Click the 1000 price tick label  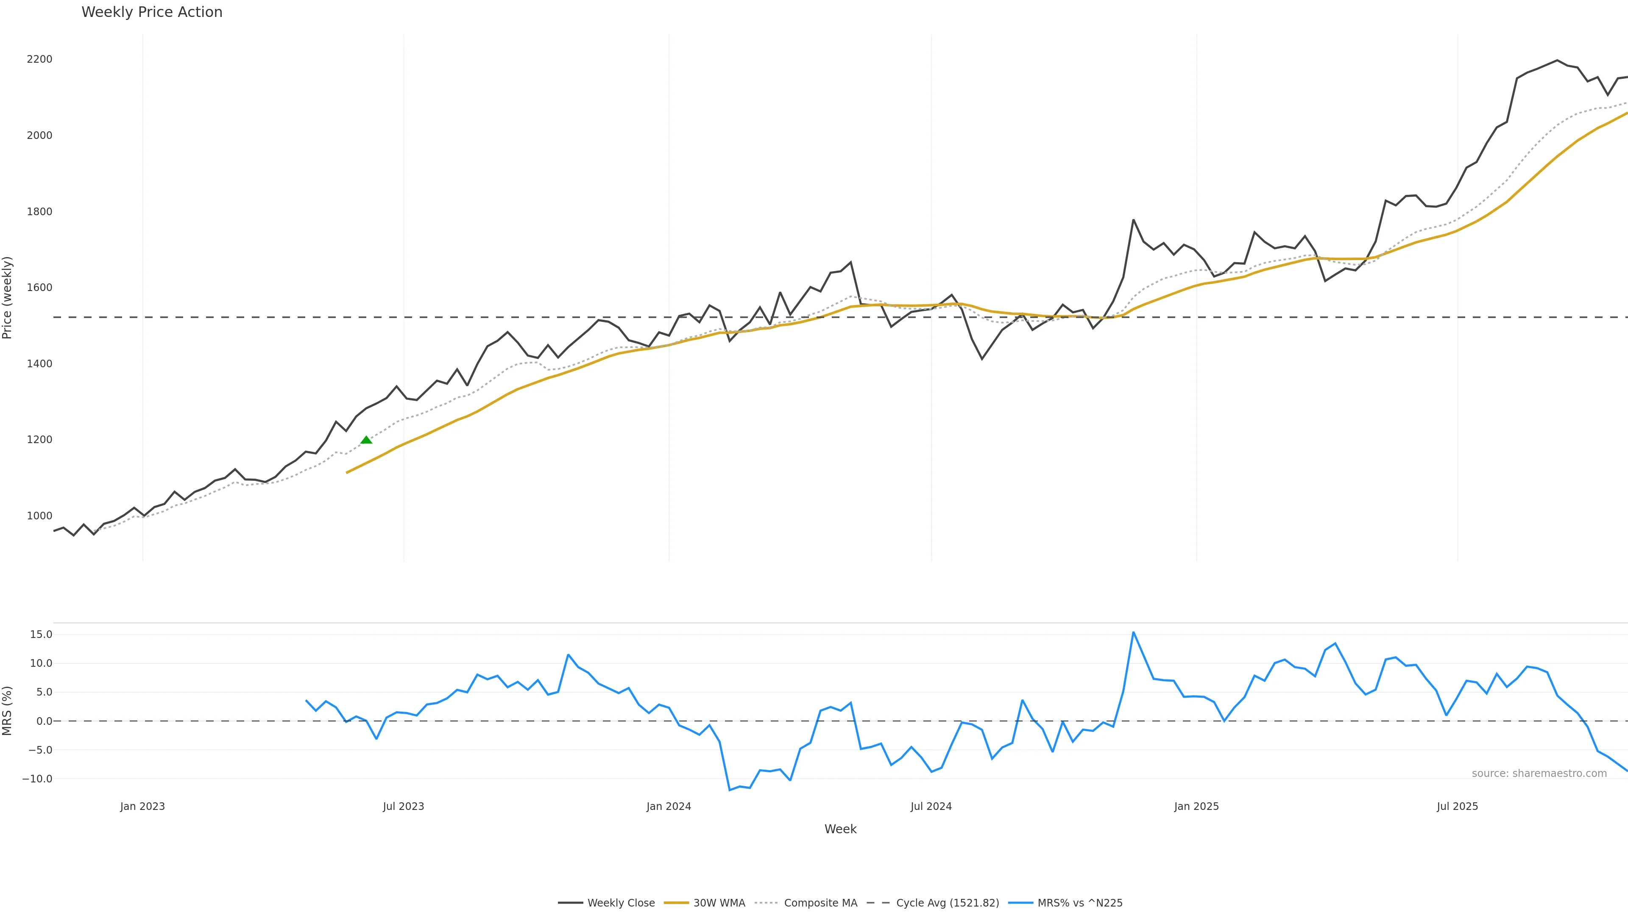click(39, 516)
